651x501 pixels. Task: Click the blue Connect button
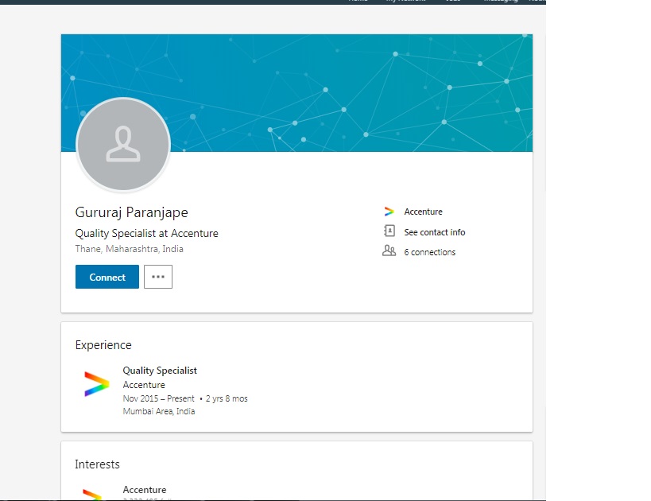[107, 277]
